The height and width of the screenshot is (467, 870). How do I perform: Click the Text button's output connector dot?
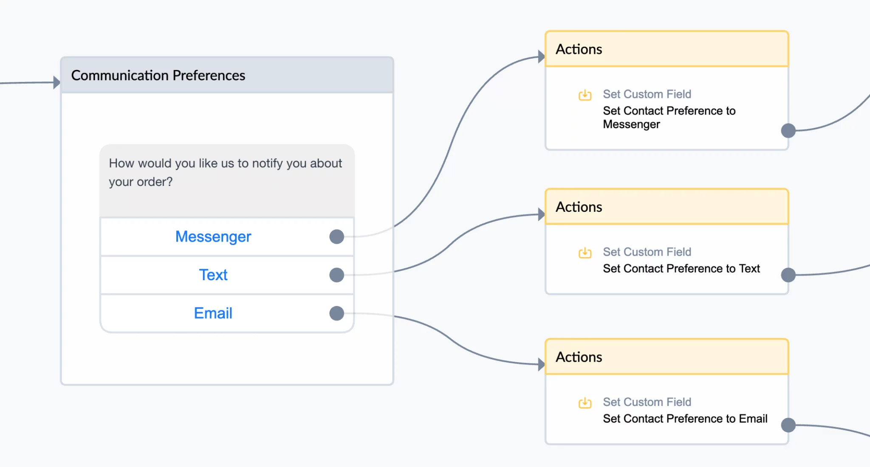click(x=336, y=275)
